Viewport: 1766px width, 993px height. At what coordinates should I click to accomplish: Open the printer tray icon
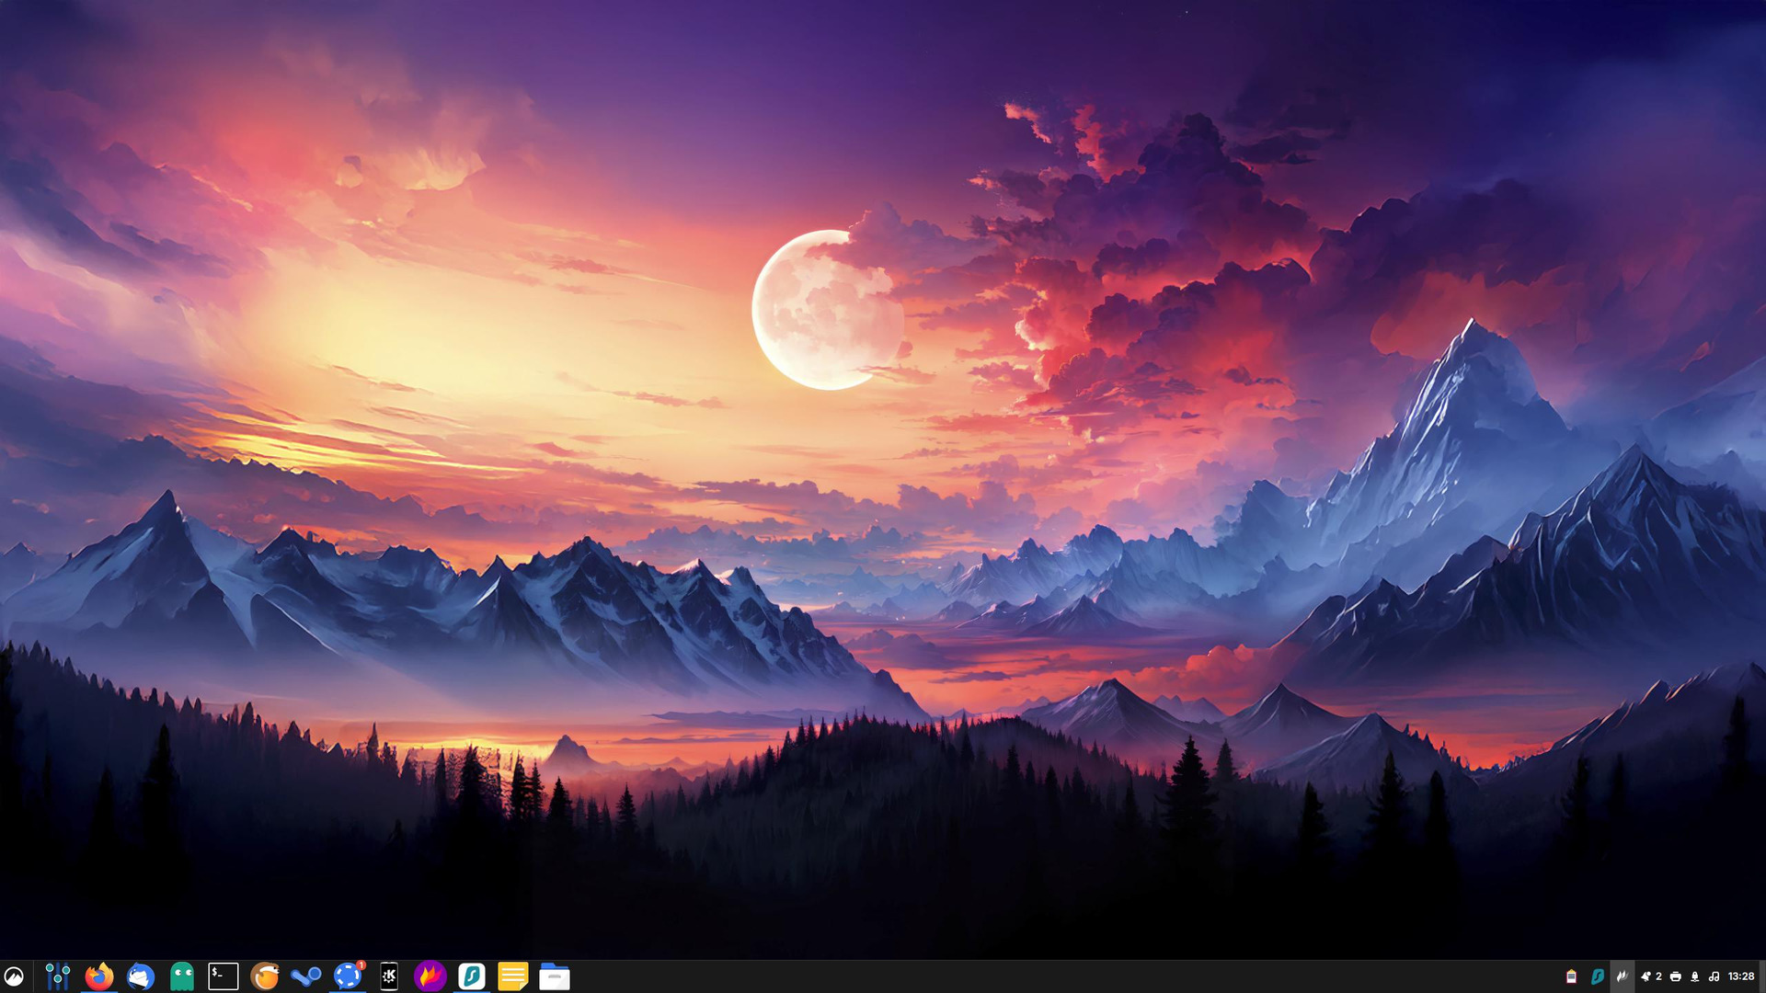(1675, 976)
